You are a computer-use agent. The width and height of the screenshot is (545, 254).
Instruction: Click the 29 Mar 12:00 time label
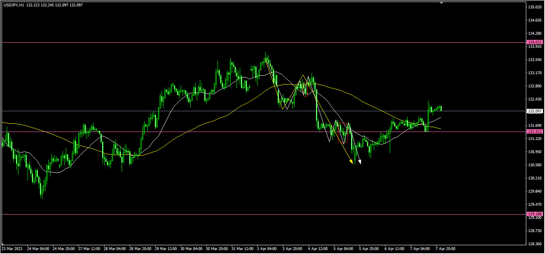[166, 249]
